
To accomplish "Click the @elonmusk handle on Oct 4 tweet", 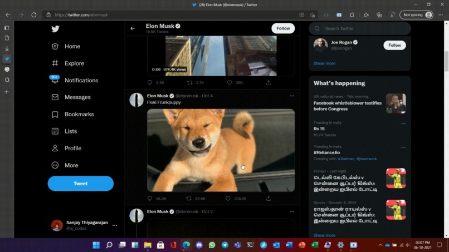I will tap(187, 96).
